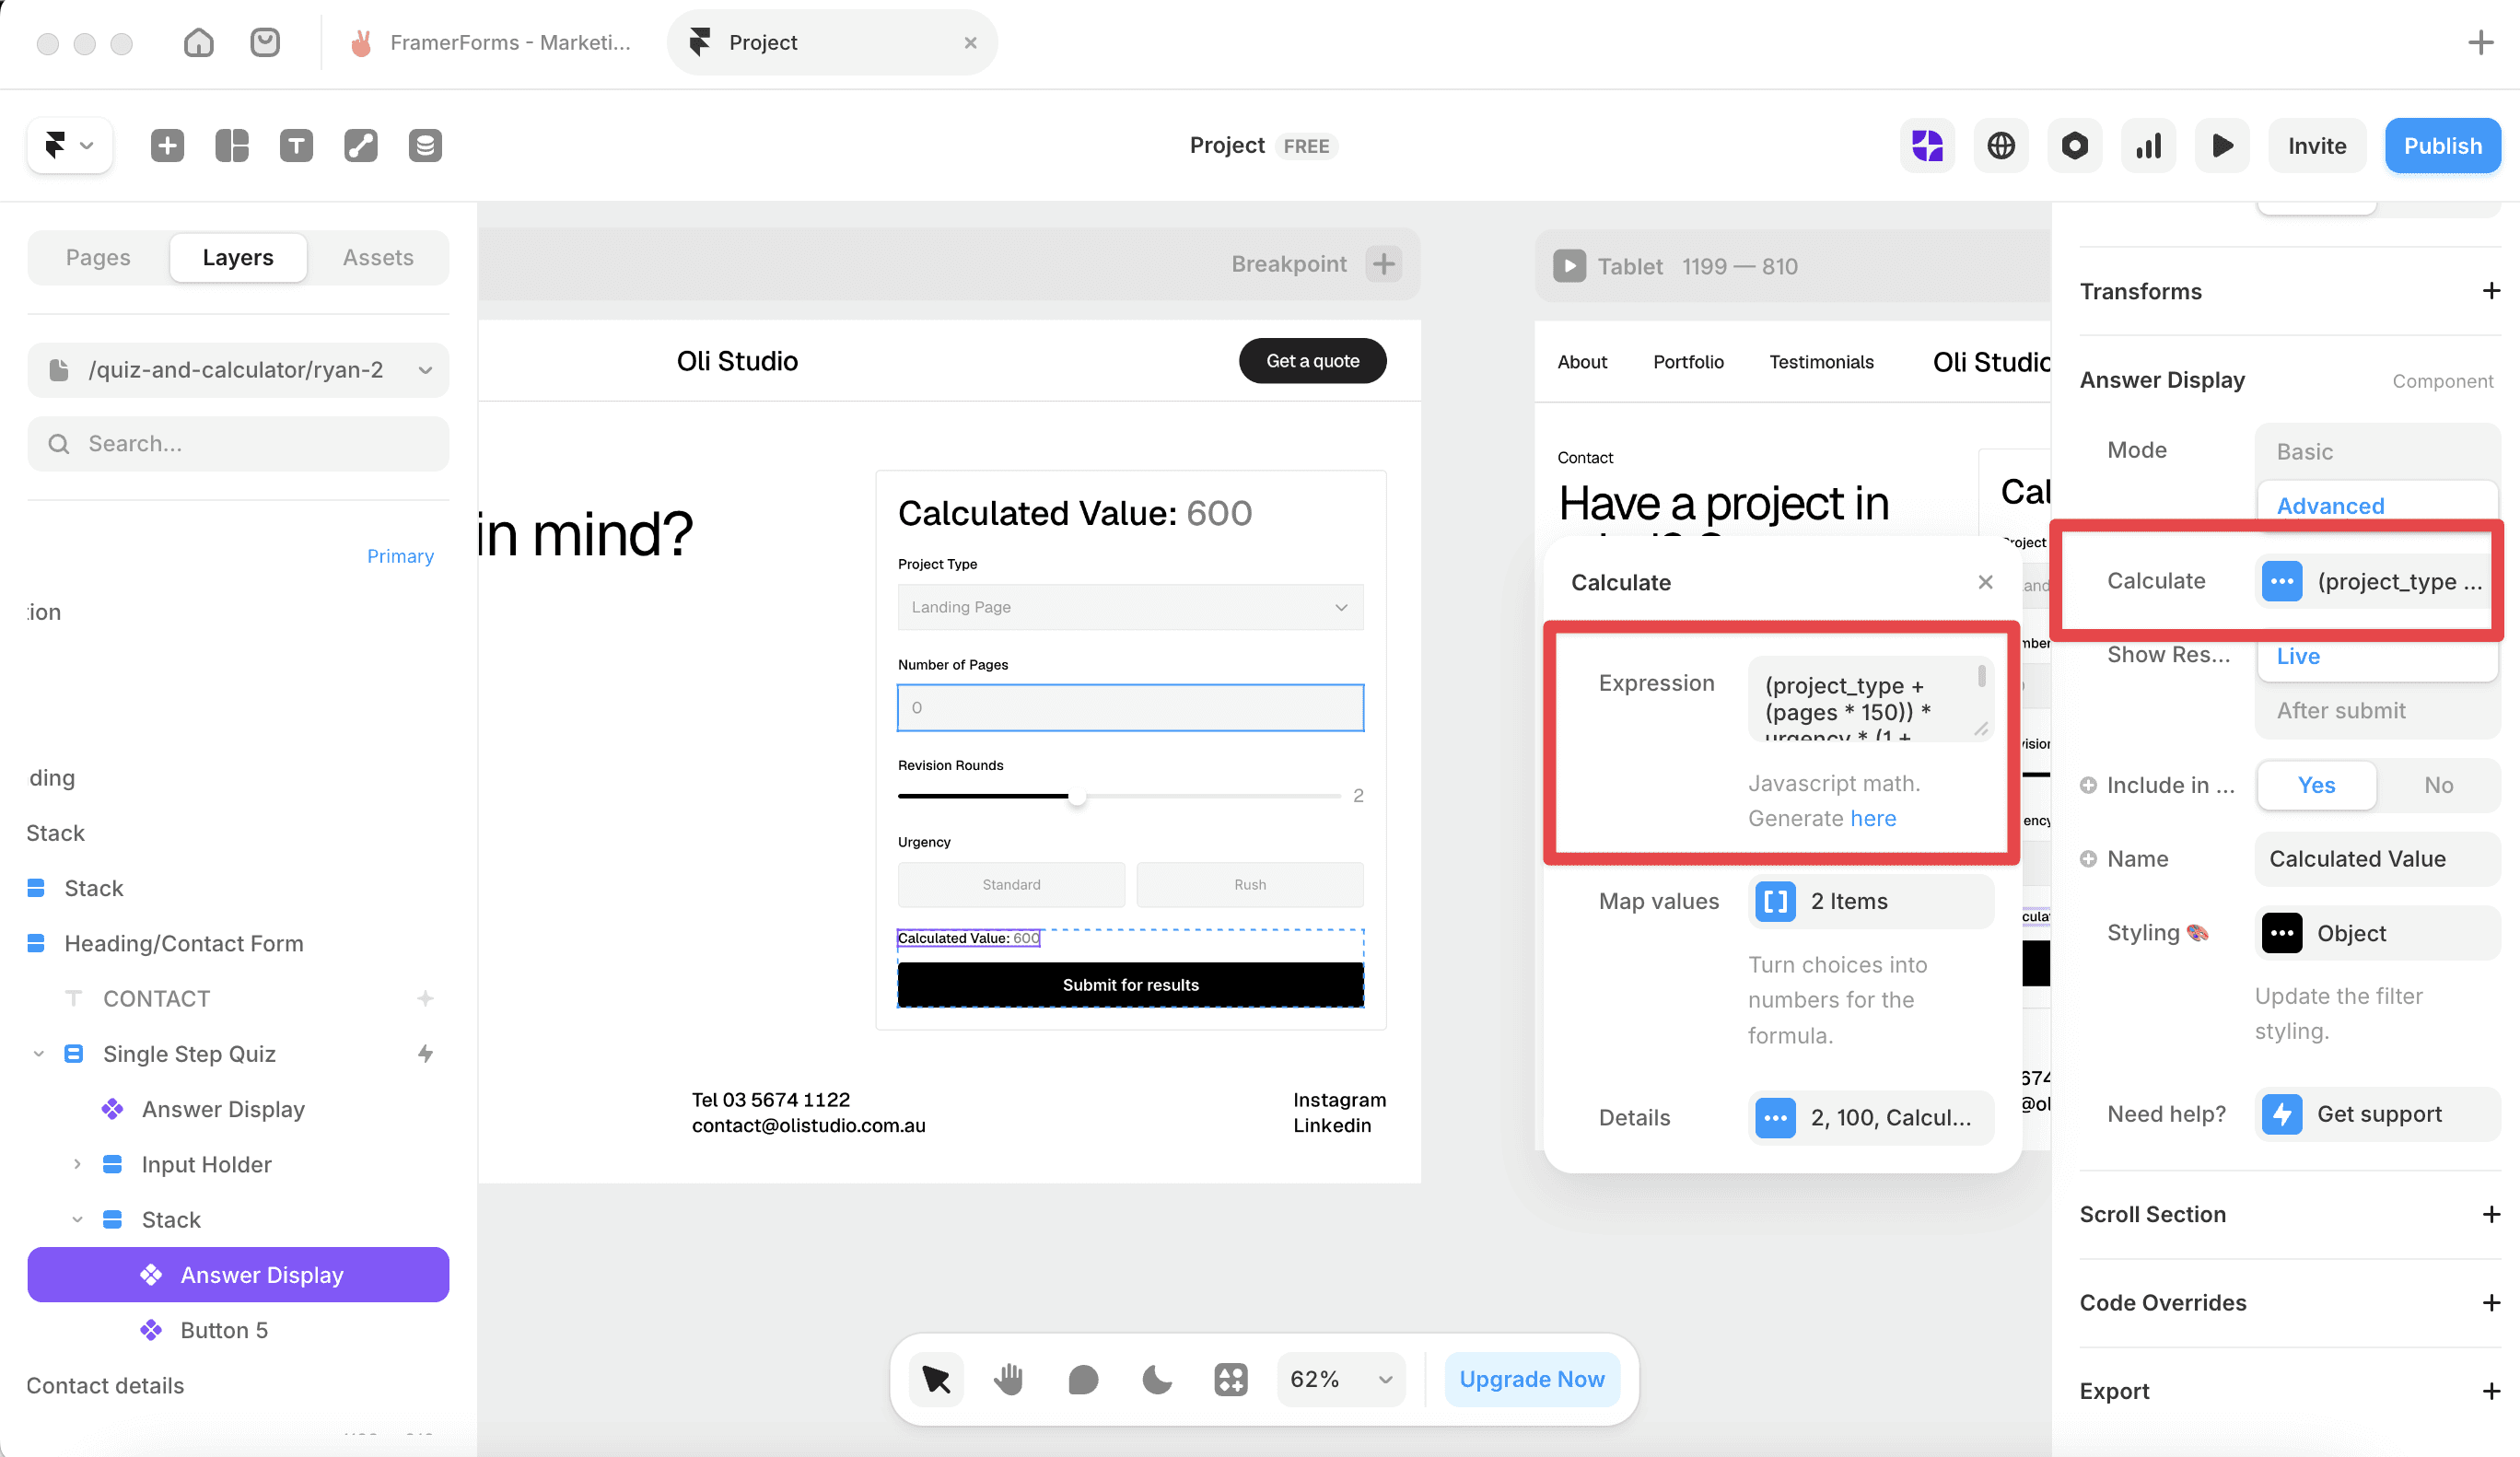Switch to the Pages tab

tap(98, 257)
